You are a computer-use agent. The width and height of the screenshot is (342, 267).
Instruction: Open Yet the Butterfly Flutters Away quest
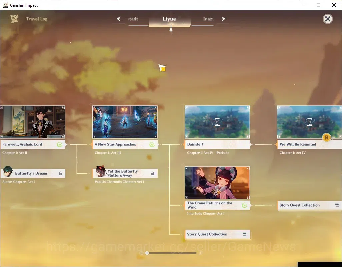click(125, 173)
